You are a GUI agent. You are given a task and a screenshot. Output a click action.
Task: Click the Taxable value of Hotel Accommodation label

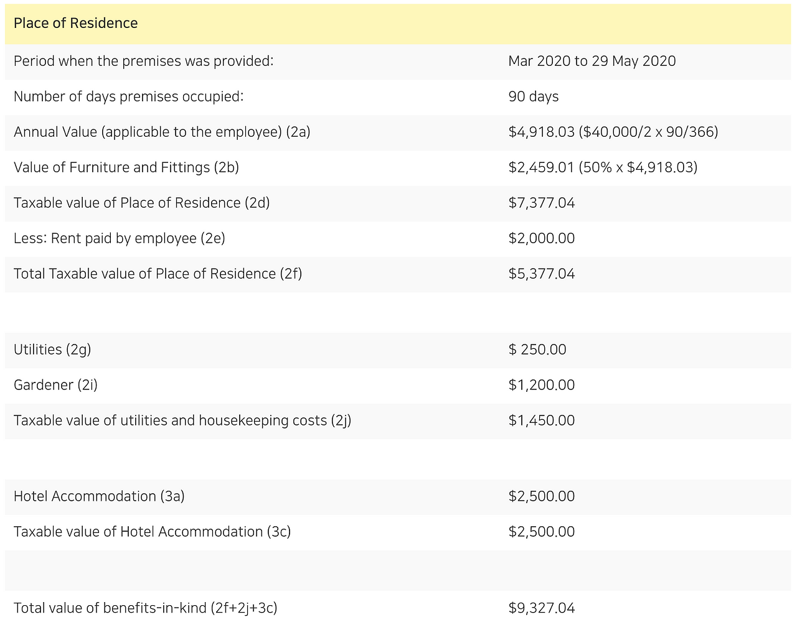(x=152, y=532)
